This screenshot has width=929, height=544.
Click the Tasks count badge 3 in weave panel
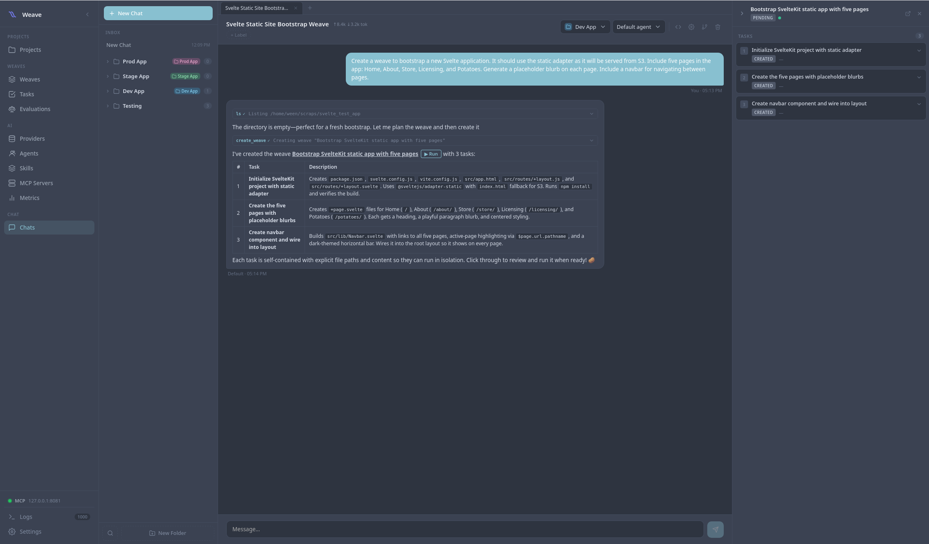point(919,36)
